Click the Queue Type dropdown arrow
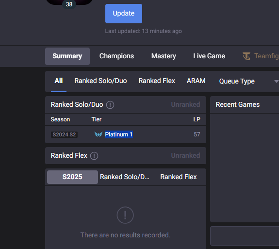The height and width of the screenshot is (249, 279). tap(276, 82)
